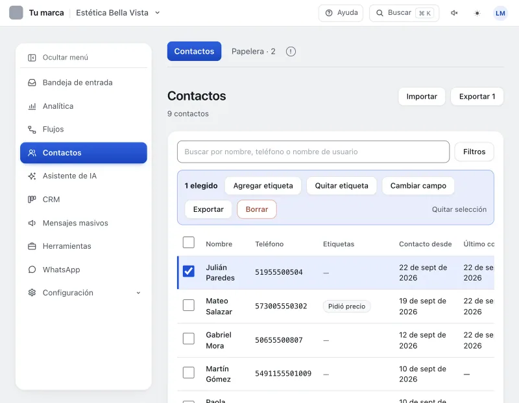The width and height of the screenshot is (519, 403).
Task: Open the Filtros button
Action: pos(474,152)
